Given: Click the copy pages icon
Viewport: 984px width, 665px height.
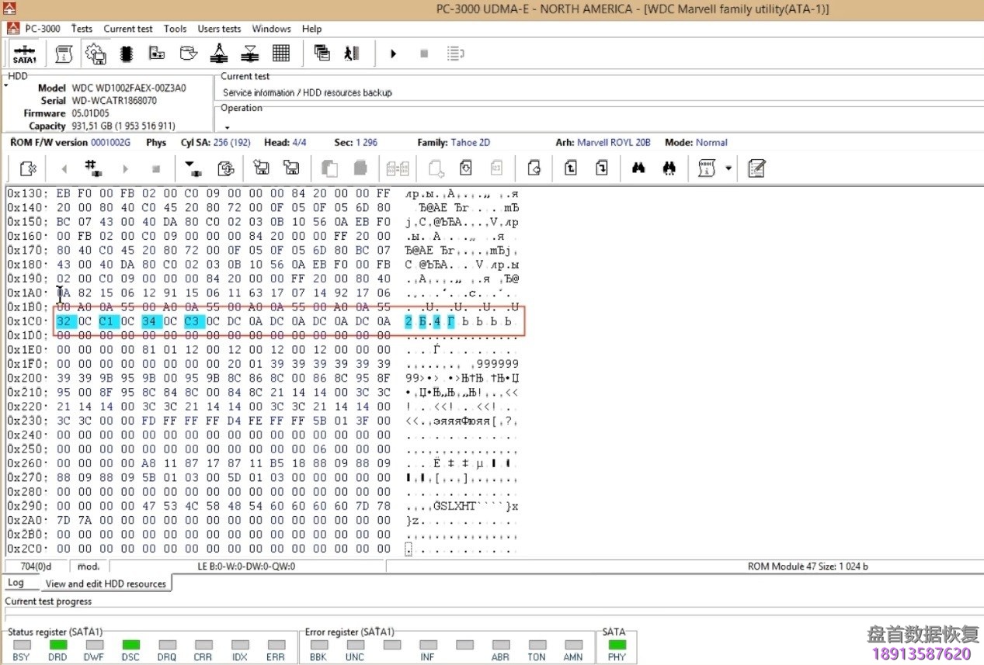Looking at the screenshot, I should (329, 168).
